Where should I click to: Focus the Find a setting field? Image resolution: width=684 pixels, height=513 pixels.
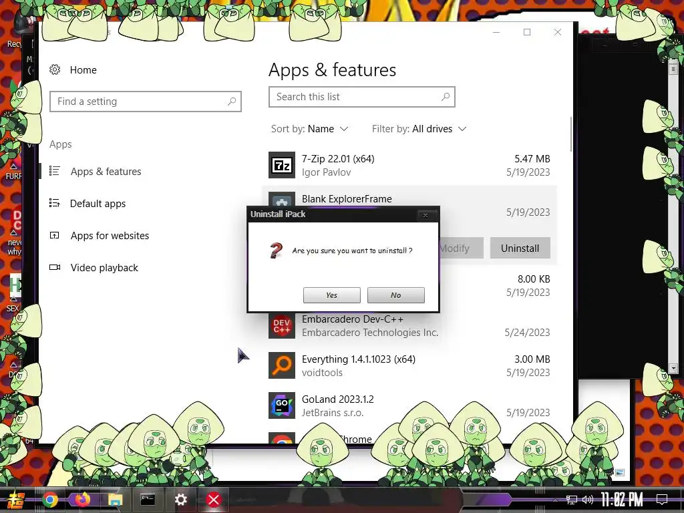[145, 102]
